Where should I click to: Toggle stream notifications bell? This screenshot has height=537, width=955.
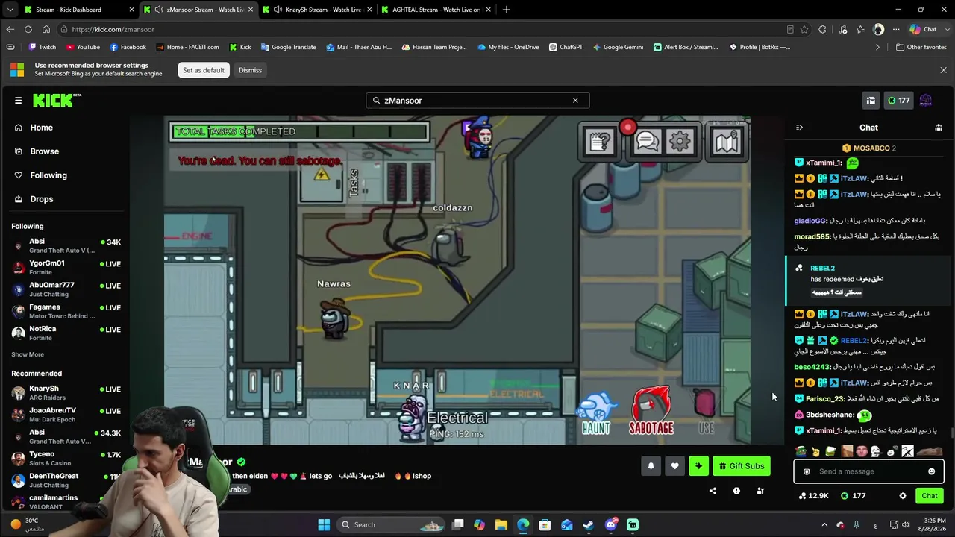[x=651, y=466]
